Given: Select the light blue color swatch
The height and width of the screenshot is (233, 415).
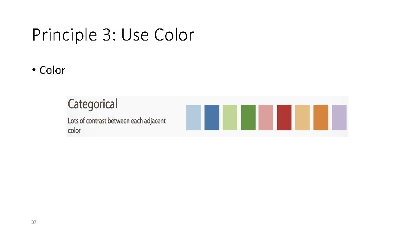Looking at the screenshot, I should [x=194, y=117].
